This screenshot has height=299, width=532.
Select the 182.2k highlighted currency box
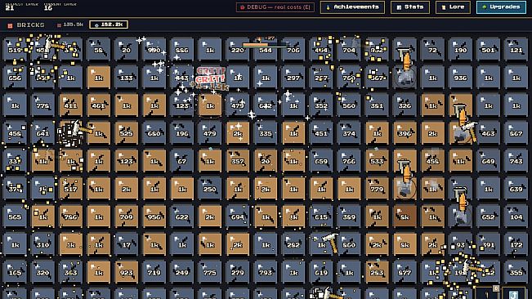[109, 25]
